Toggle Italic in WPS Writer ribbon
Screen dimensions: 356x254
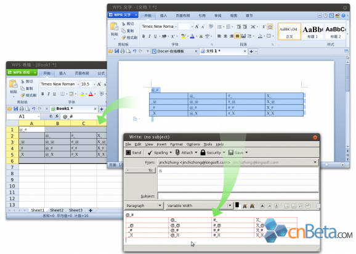(x=150, y=36)
